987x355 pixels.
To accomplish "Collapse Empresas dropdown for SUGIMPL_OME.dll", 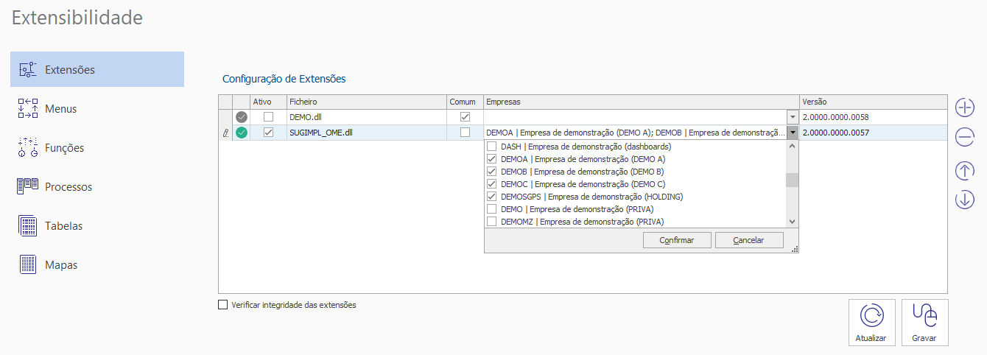I will pyautogui.click(x=793, y=133).
